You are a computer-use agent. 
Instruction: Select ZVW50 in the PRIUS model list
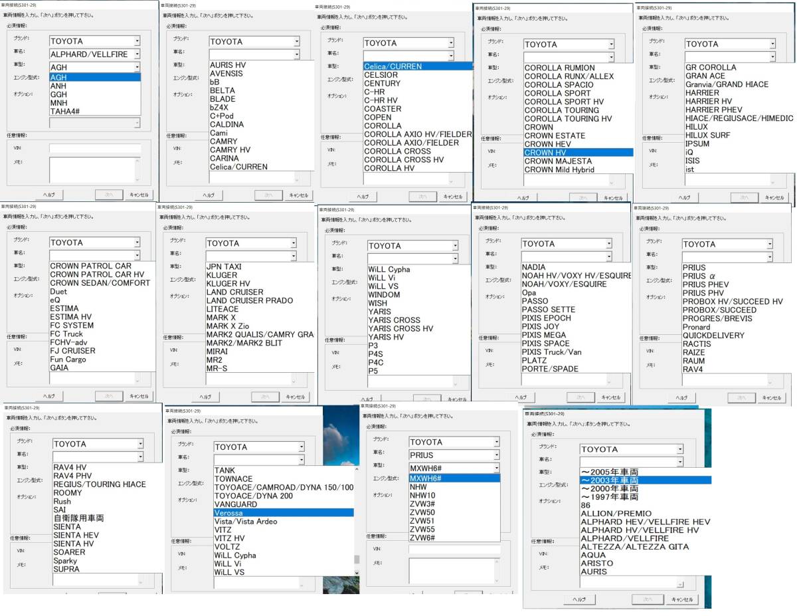click(x=422, y=512)
